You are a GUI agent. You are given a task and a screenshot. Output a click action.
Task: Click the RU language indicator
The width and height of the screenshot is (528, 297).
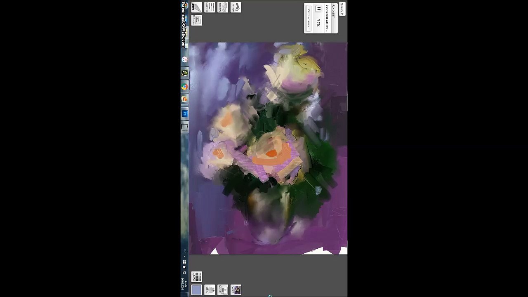184,250
